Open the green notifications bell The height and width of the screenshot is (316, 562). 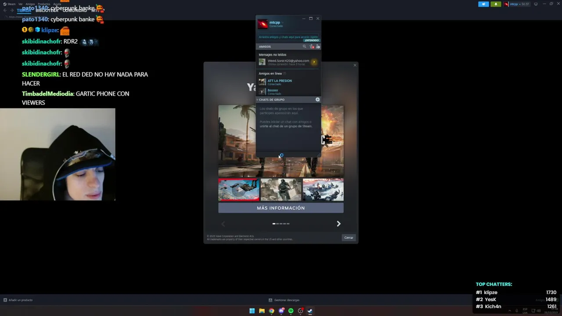(x=496, y=4)
